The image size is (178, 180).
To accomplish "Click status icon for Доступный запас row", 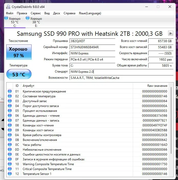I will (10, 101).
